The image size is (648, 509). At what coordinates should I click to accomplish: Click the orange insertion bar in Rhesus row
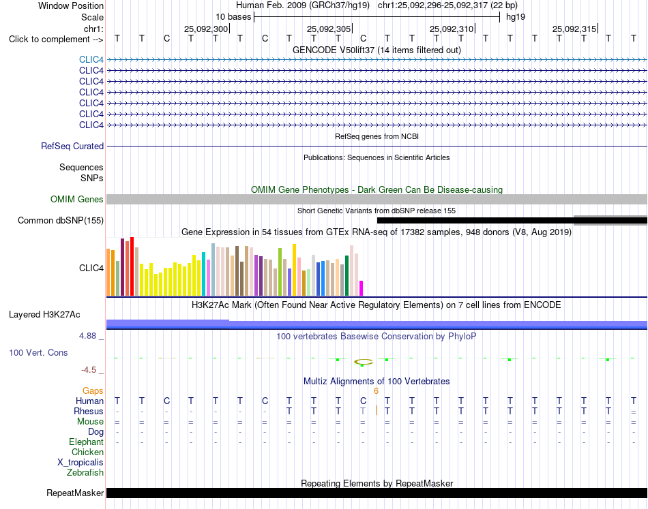(x=377, y=410)
